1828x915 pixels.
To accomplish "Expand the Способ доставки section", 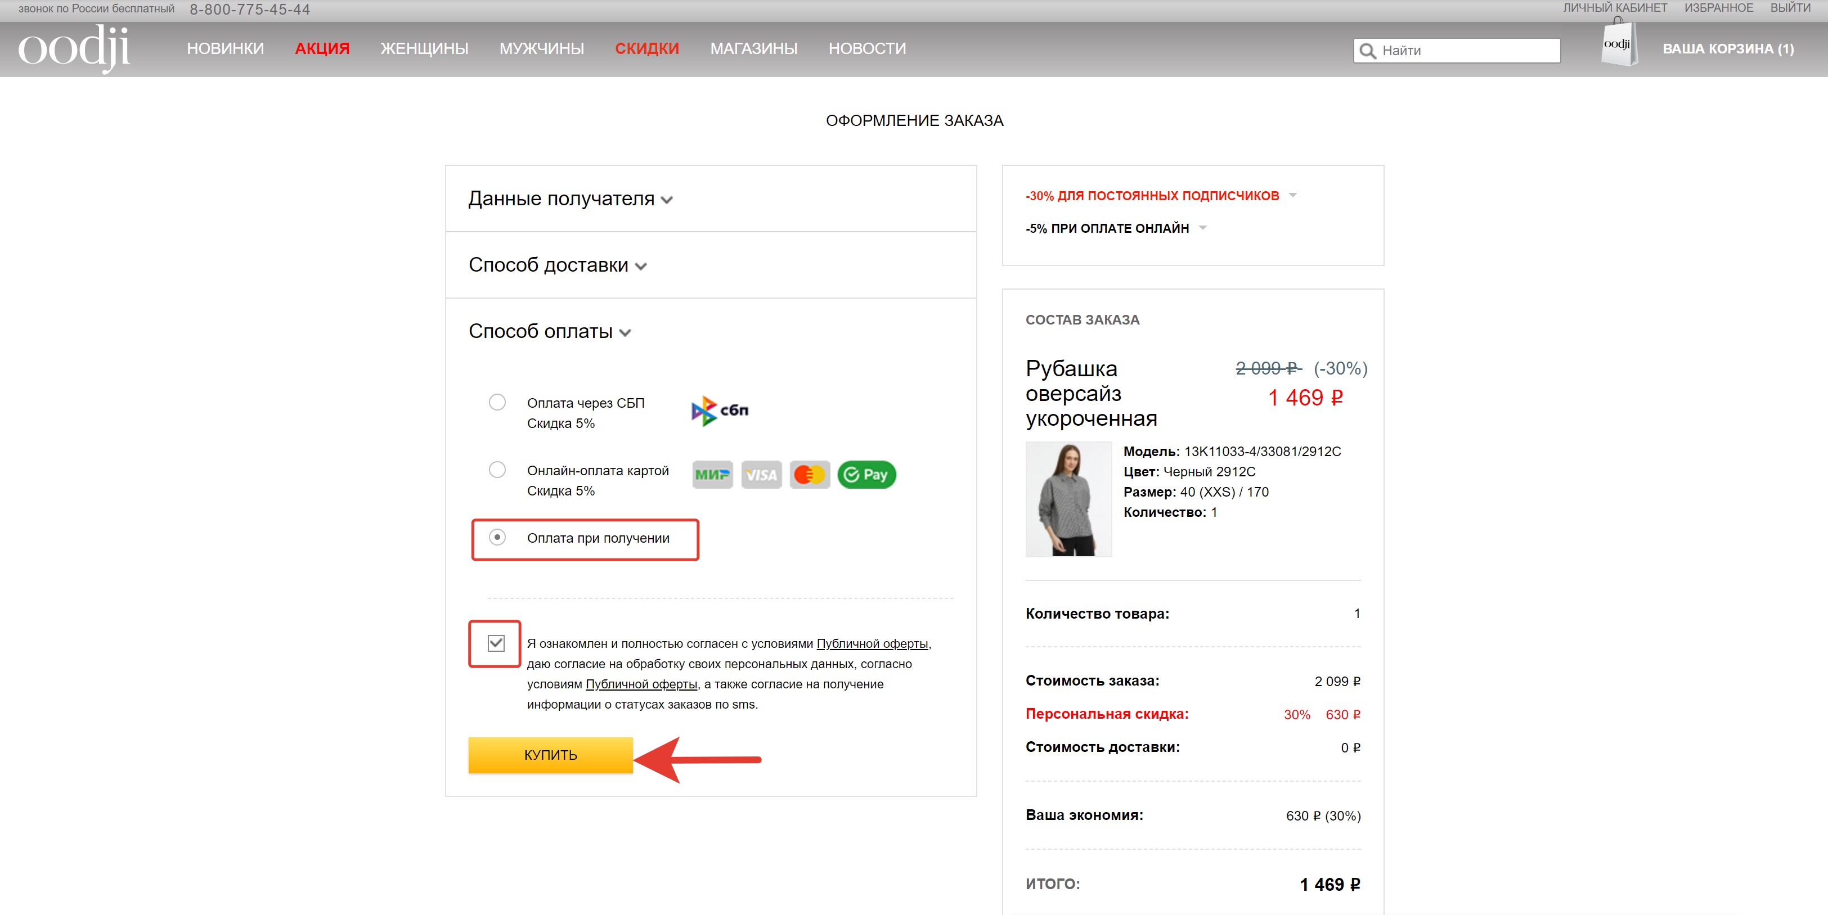I will click(557, 265).
